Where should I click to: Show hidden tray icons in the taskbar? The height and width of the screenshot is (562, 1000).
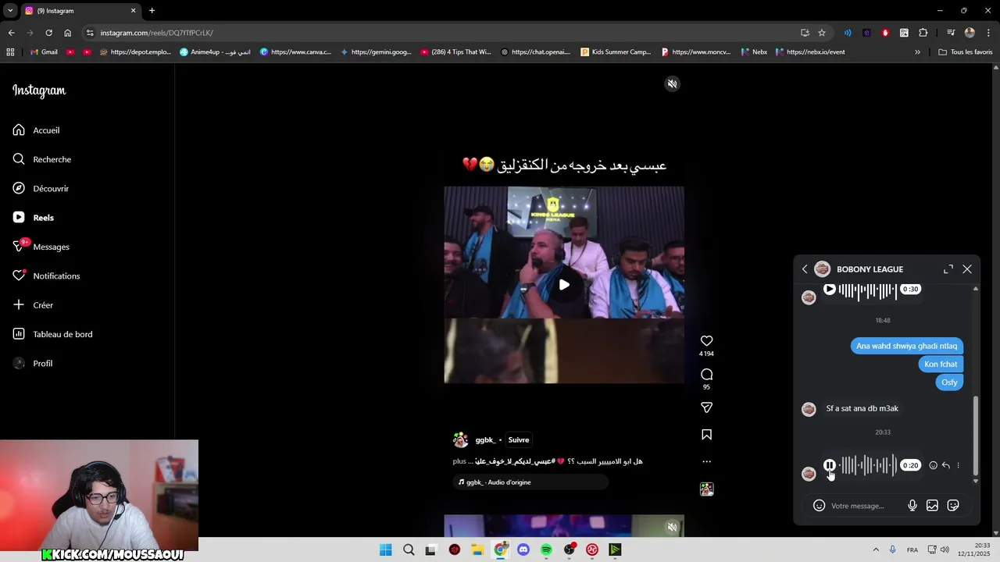point(877,550)
